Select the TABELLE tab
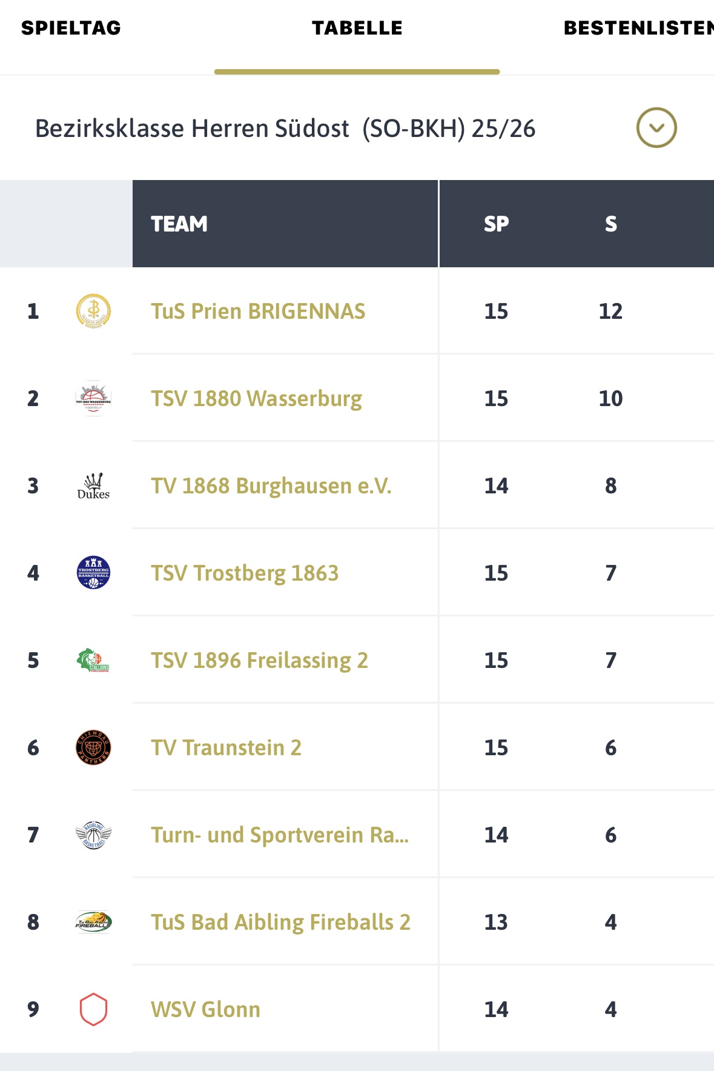This screenshot has width=714, height=1071. pos(357,28)
